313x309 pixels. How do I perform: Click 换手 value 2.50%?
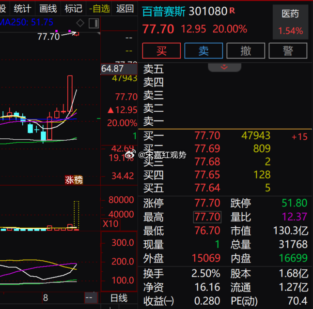(x=206, y=274)
